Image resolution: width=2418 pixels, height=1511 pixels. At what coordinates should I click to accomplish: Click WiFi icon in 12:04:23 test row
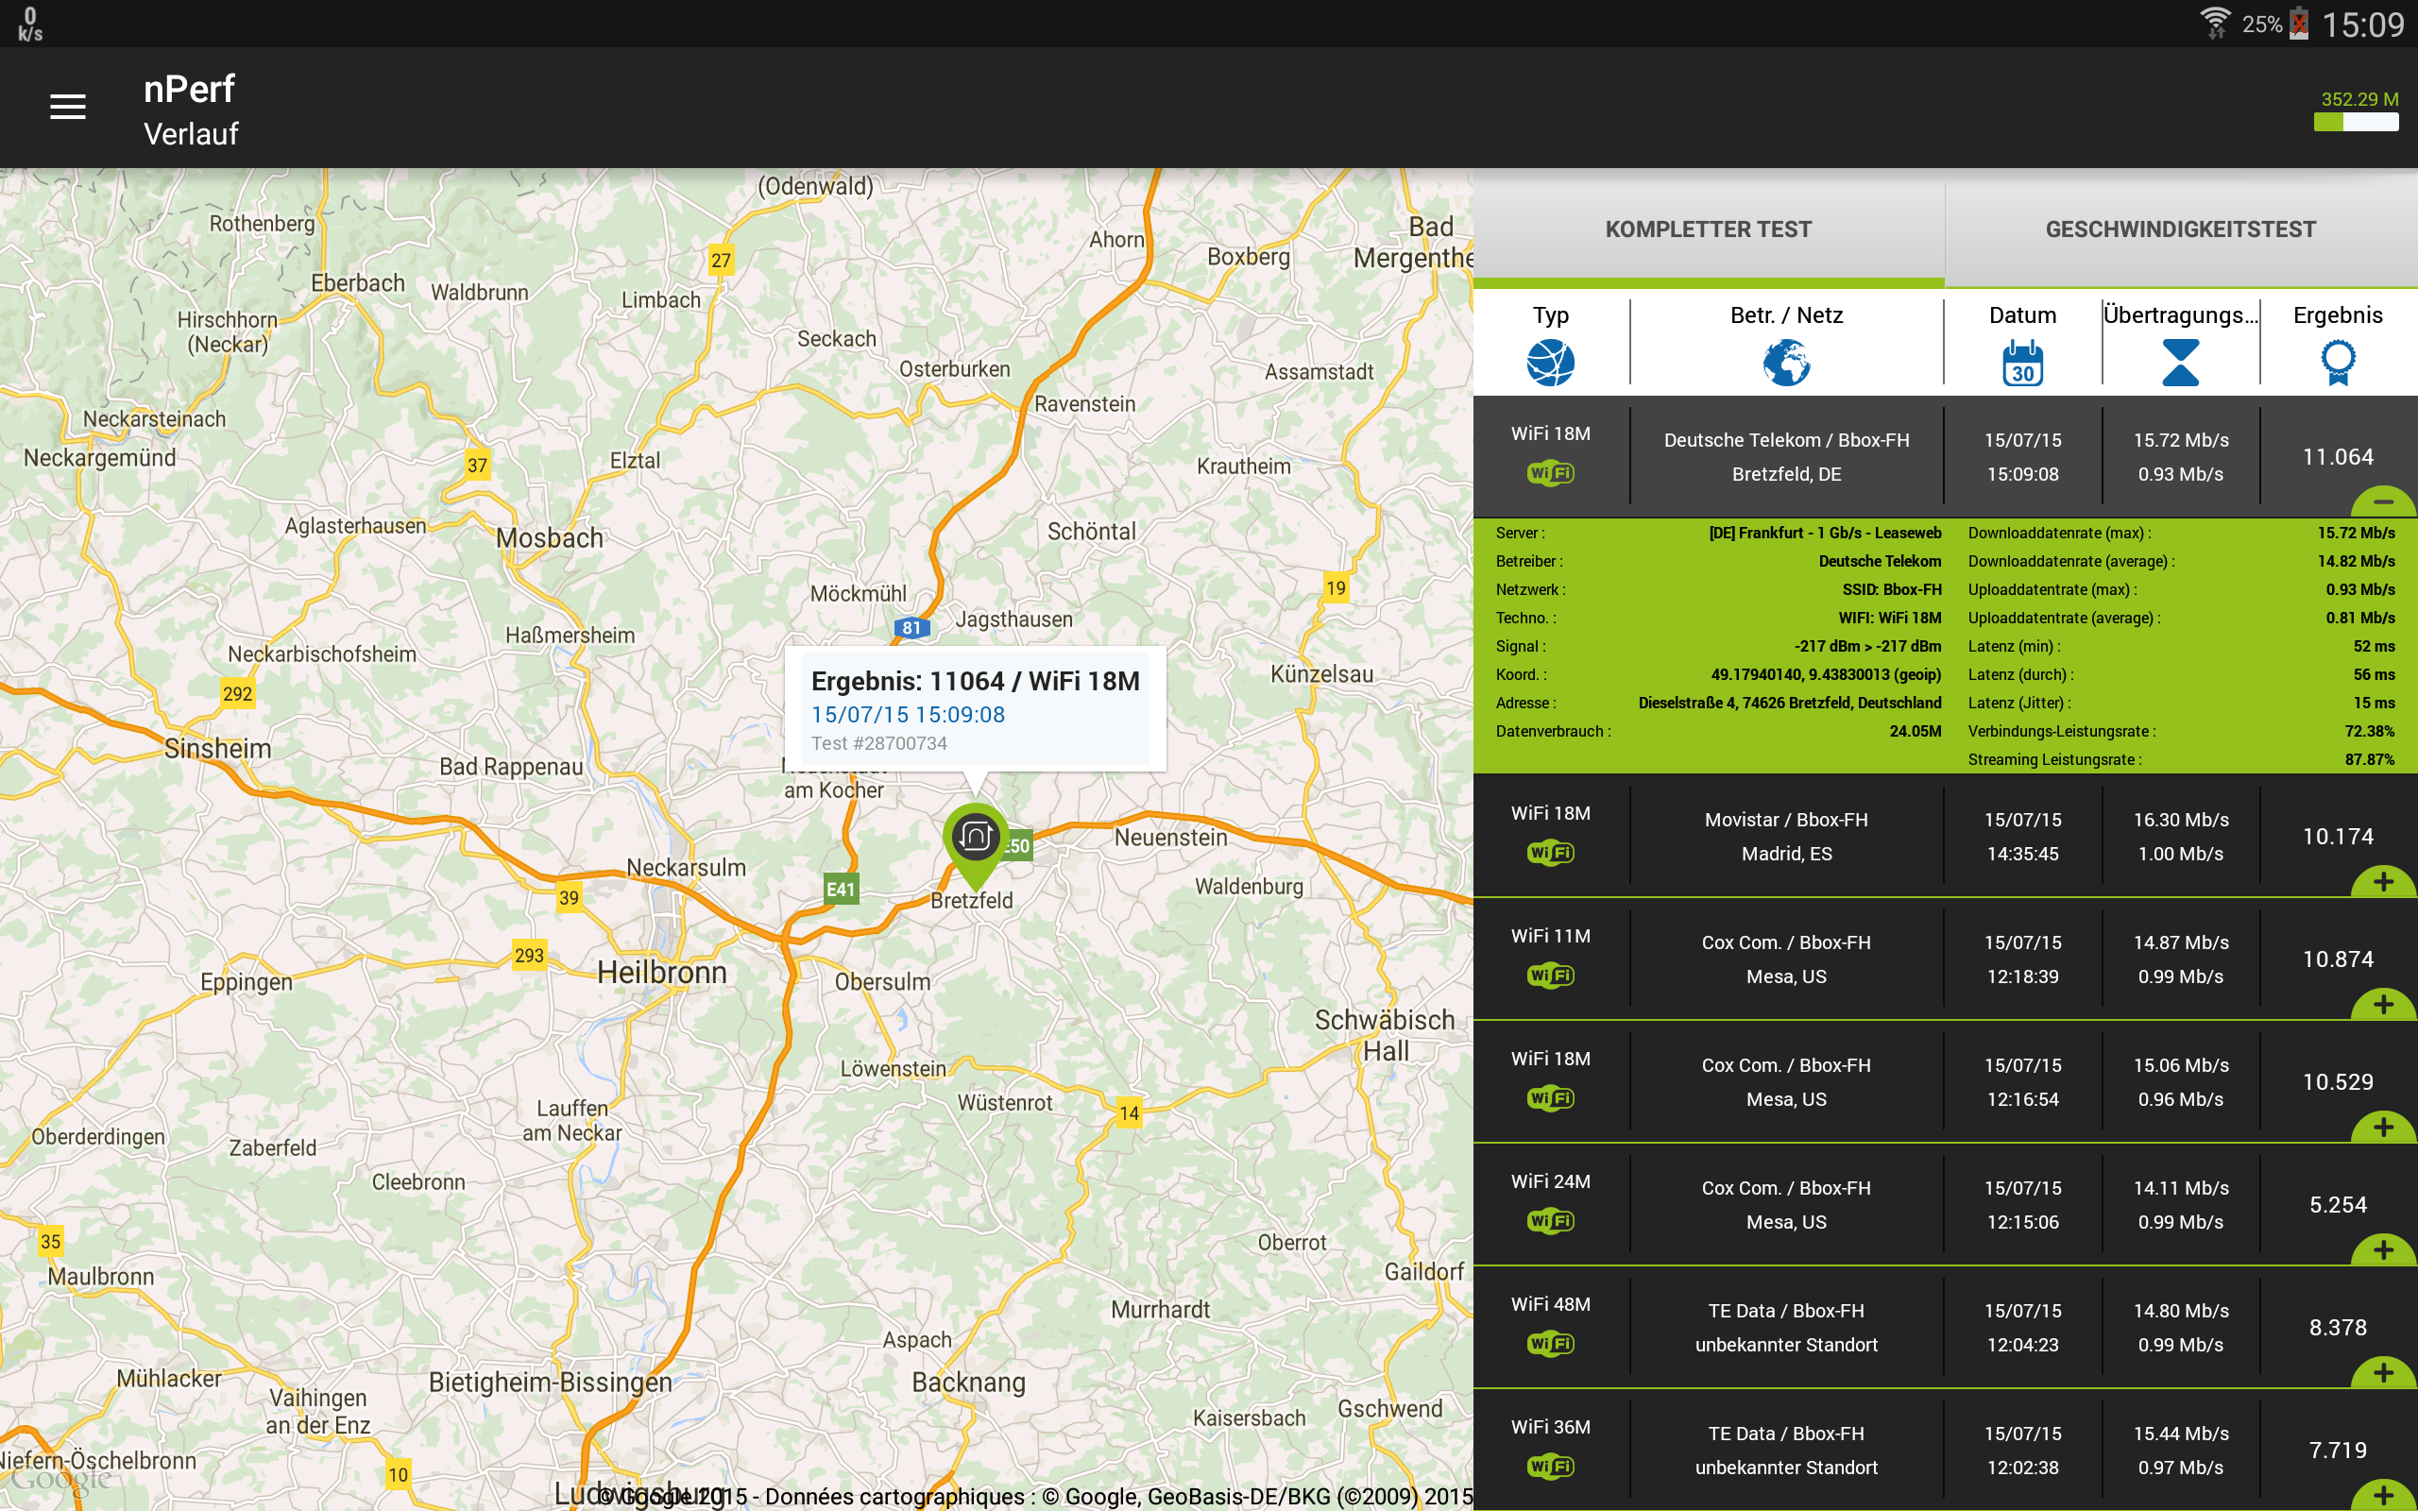(x=1551, y=1344)
